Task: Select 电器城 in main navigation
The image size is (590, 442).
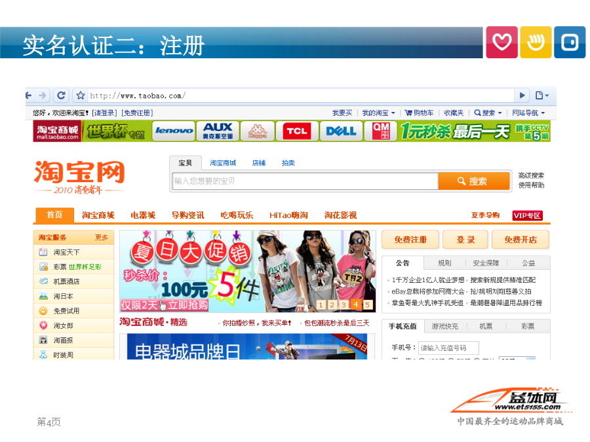Action: point(143,215)
